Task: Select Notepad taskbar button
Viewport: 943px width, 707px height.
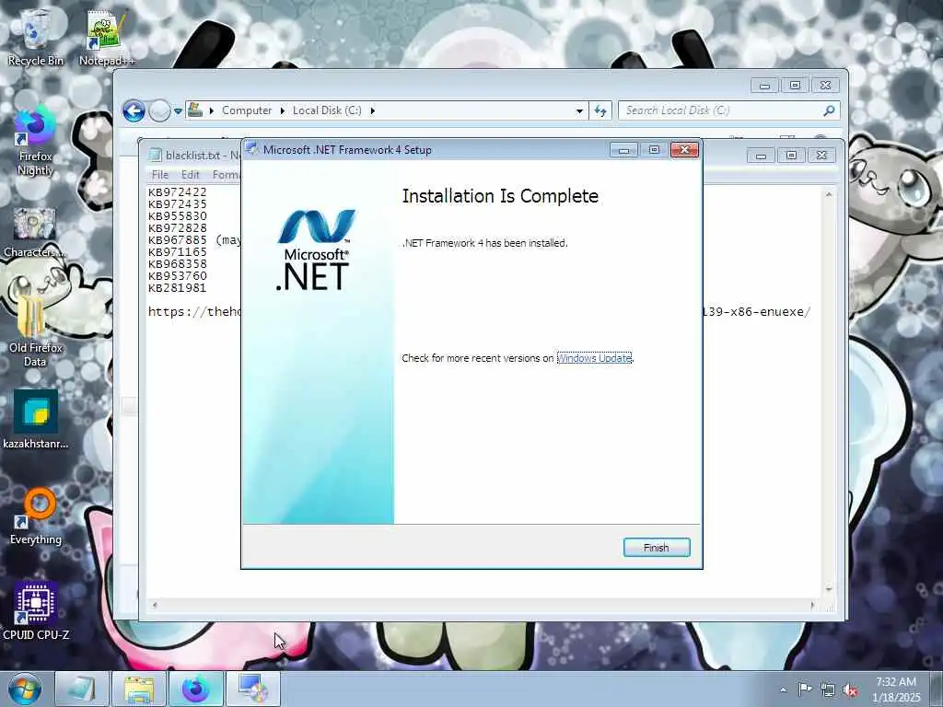Action: click(x=81, y=689)
